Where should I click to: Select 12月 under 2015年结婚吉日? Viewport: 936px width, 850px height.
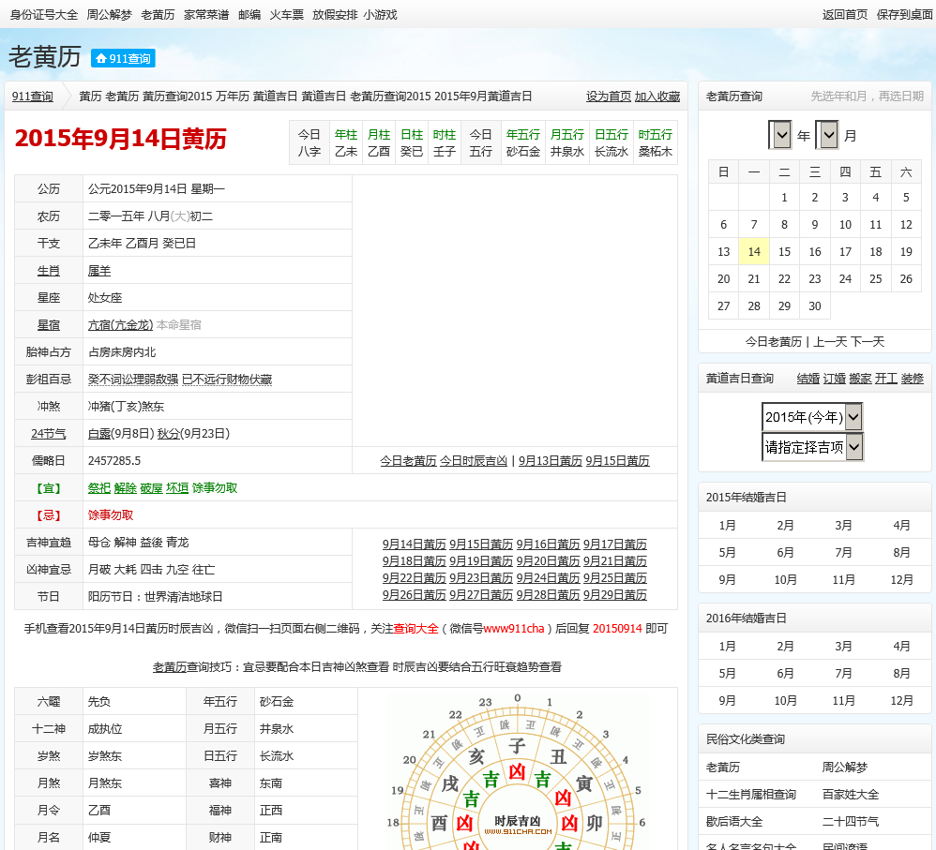click(901, 580)
